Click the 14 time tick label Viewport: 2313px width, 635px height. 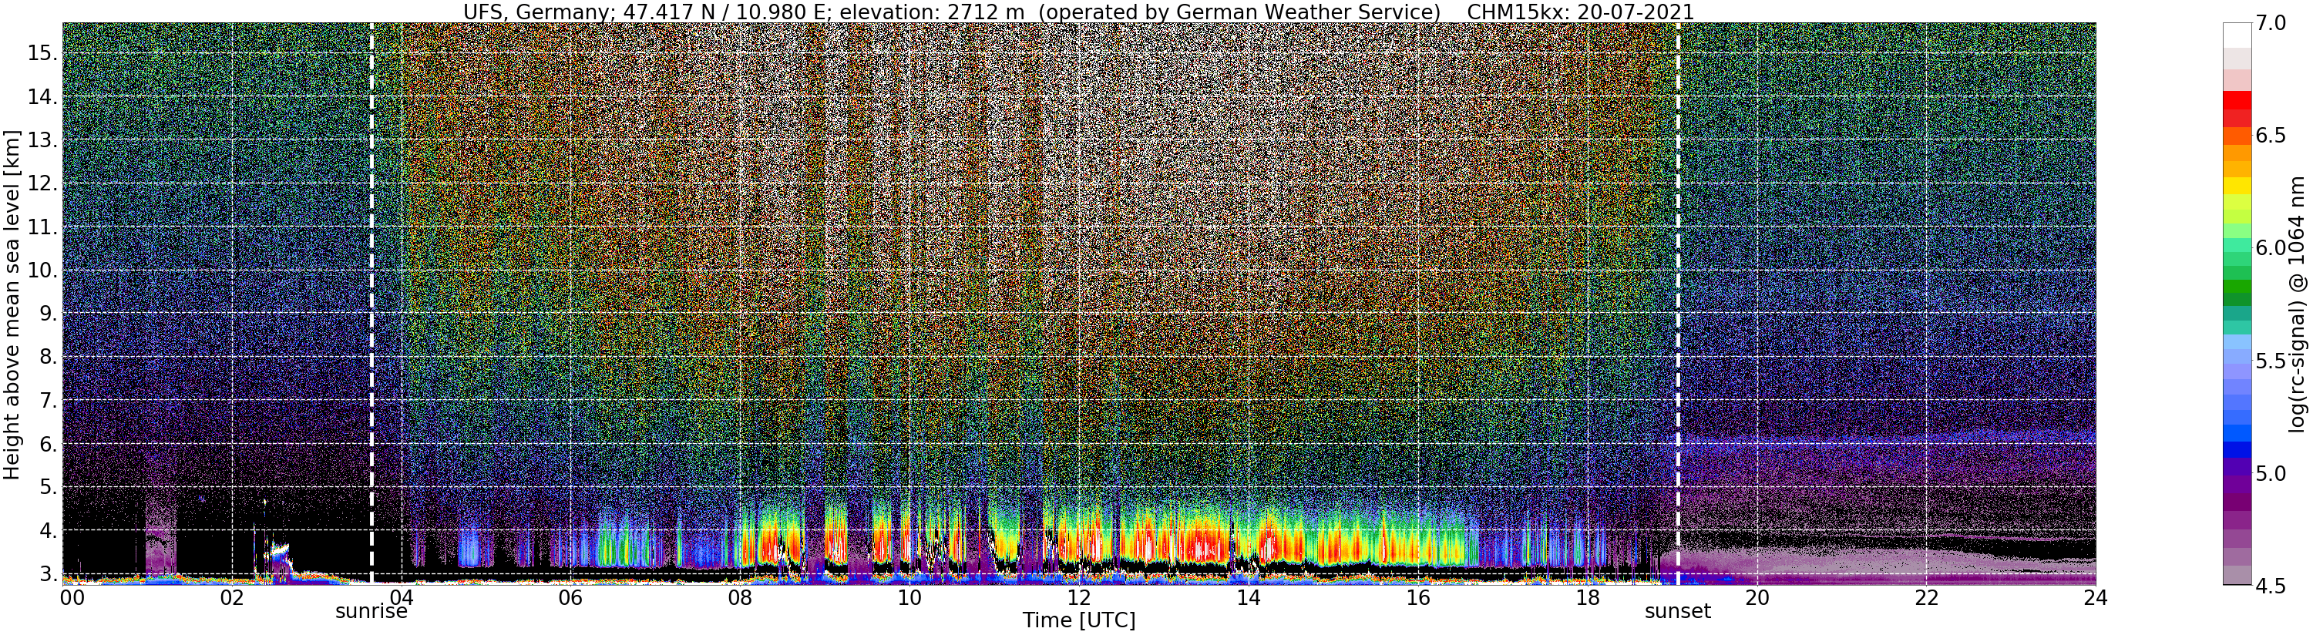tap(1248, 598)
